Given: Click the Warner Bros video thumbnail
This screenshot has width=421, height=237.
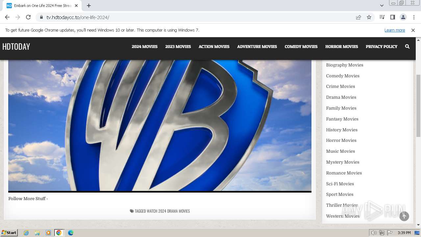Looking at the screenshot, I should click(x=160, y=125).
